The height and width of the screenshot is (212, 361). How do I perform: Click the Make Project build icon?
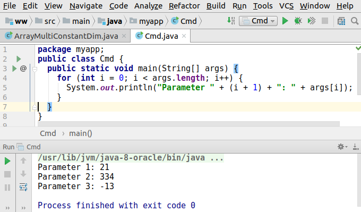(231, 21)
